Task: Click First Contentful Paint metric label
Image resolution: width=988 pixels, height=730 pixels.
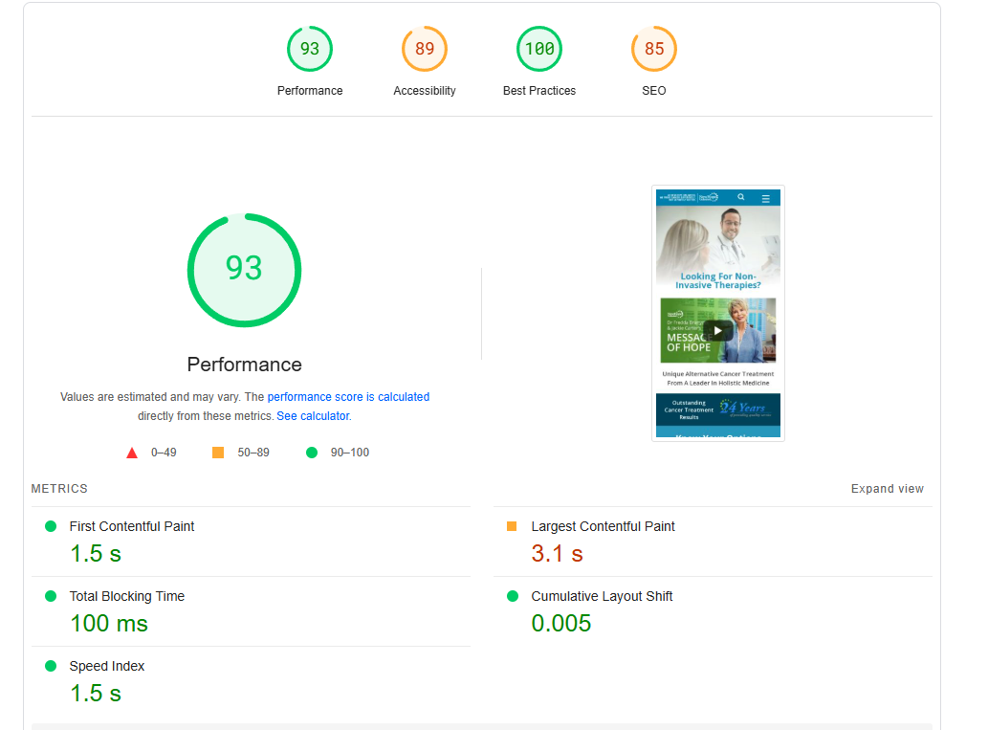Action: pyautogui.click(x=132, y=526)
